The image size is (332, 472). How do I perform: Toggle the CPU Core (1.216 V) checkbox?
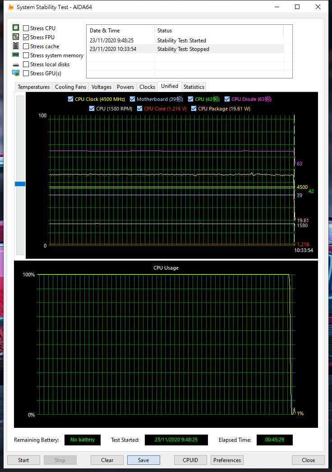[139, 108]
